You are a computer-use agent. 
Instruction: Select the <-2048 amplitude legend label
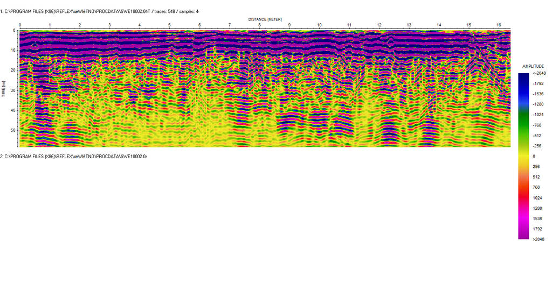tap(539, 73)
